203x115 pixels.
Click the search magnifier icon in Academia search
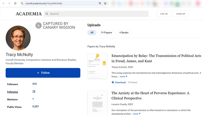[47, 14]
